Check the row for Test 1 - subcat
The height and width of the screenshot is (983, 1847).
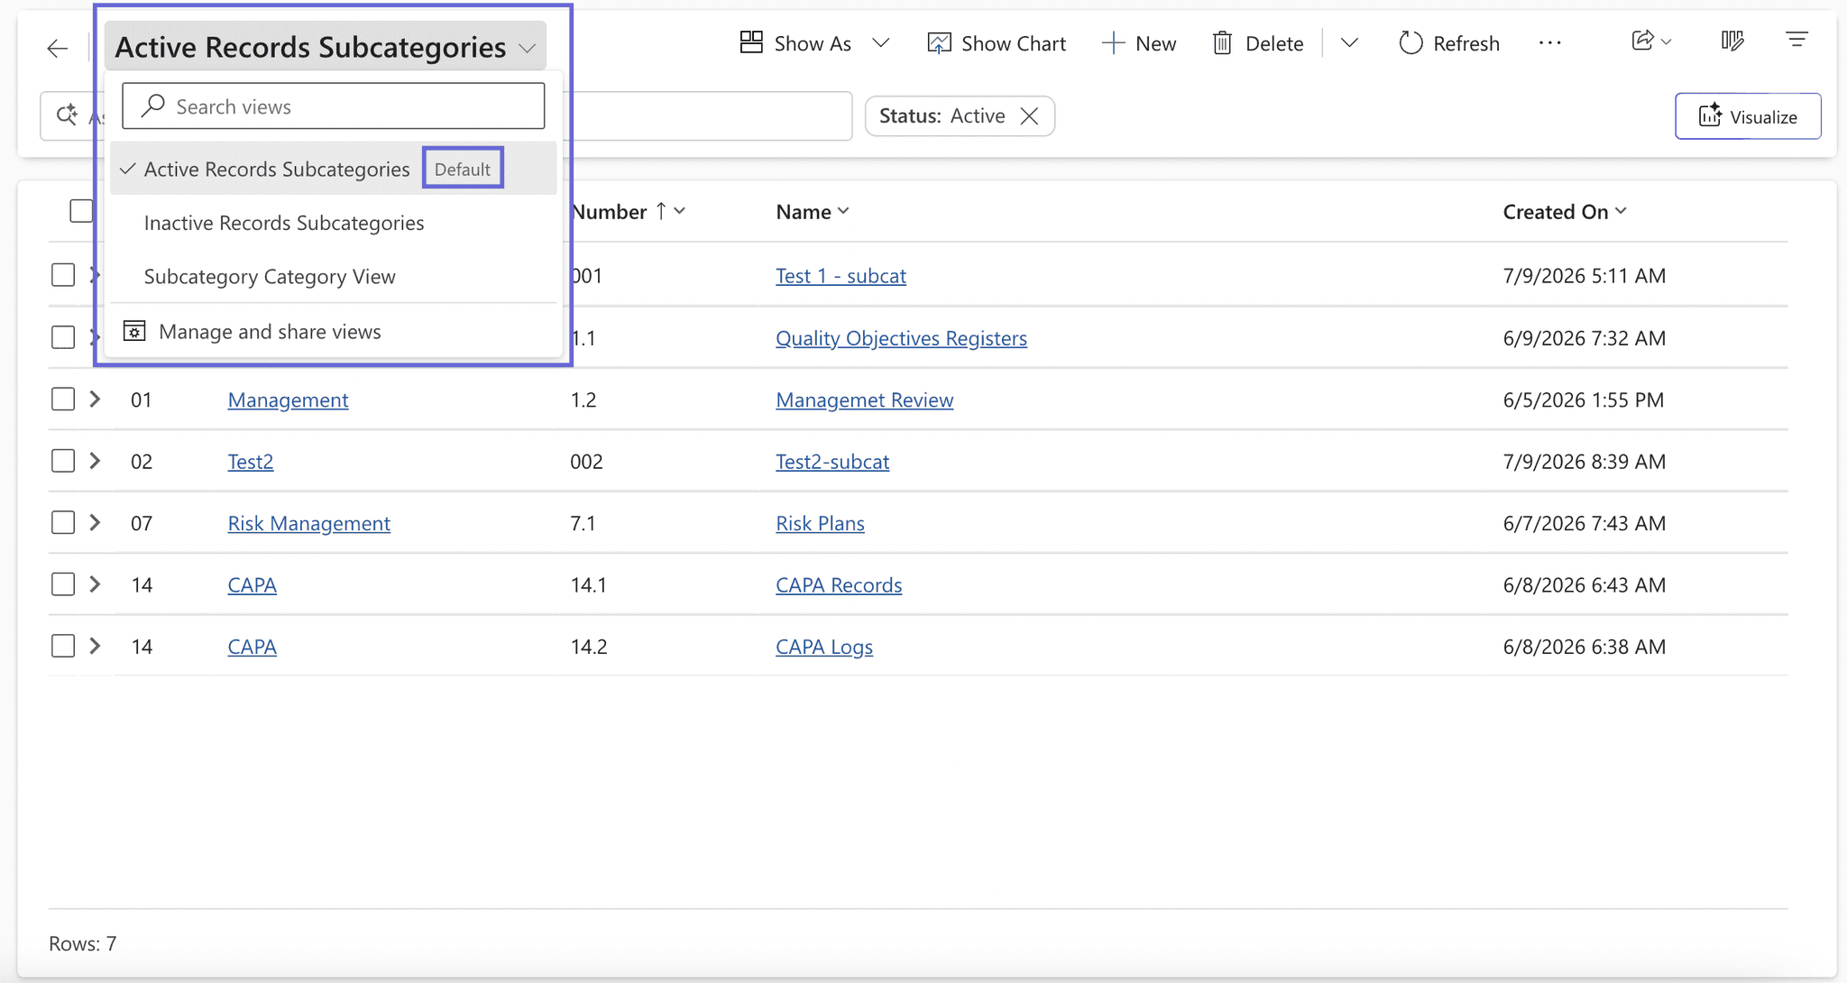[63, 275]
